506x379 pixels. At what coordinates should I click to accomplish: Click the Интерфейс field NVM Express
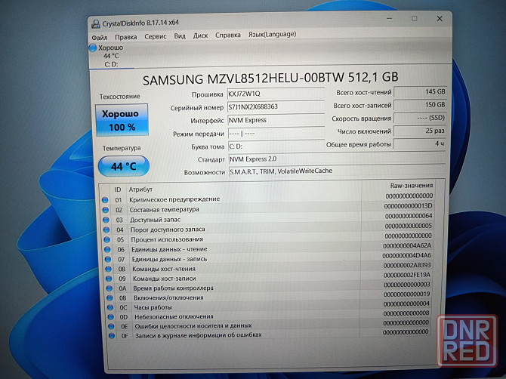[x=276, y=120]
